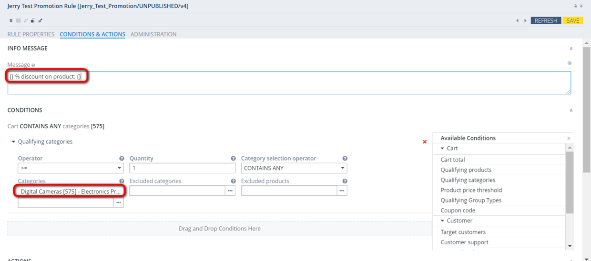Go to next item with right arrow

tap(525, 21)
